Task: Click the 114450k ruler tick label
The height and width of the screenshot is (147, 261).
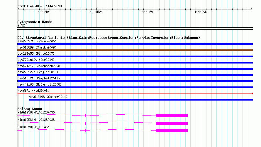Action: (x=96, y=12)
